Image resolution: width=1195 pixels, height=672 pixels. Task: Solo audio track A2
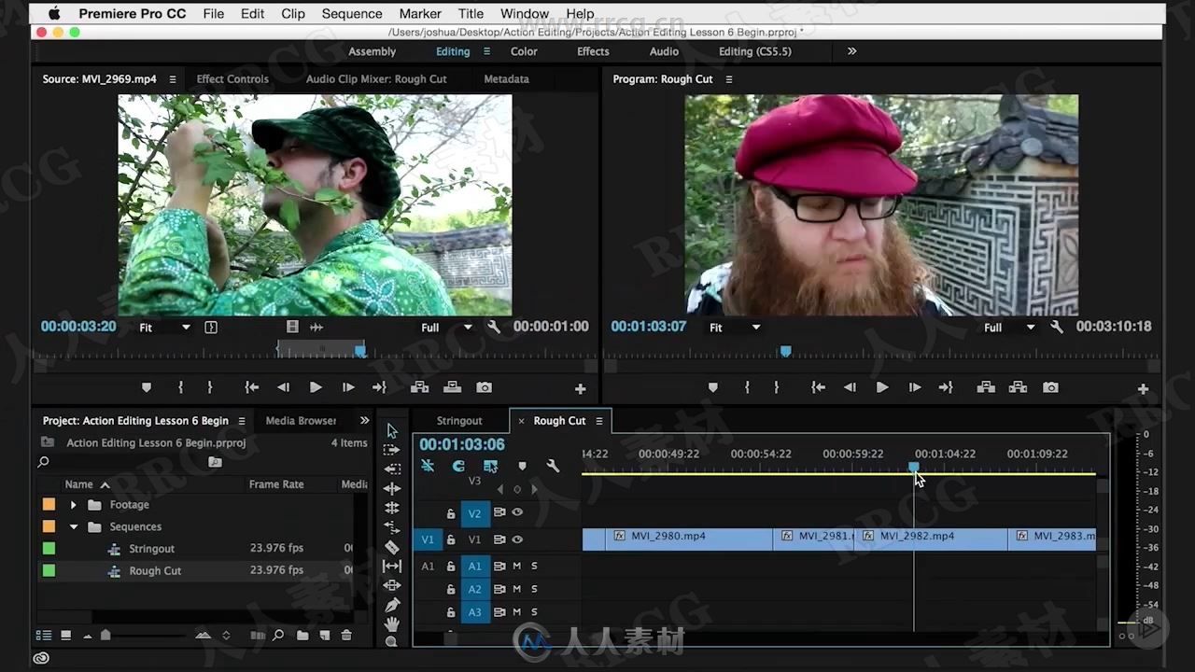[534, 589]
